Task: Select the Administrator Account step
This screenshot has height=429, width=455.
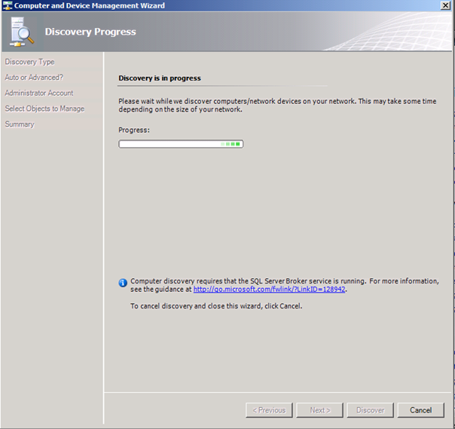Action: [39, 93]
